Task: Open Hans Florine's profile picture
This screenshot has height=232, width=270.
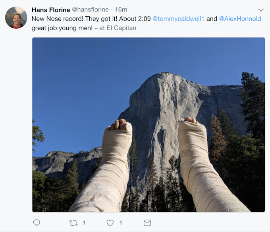Action: (x=16, y=18)
